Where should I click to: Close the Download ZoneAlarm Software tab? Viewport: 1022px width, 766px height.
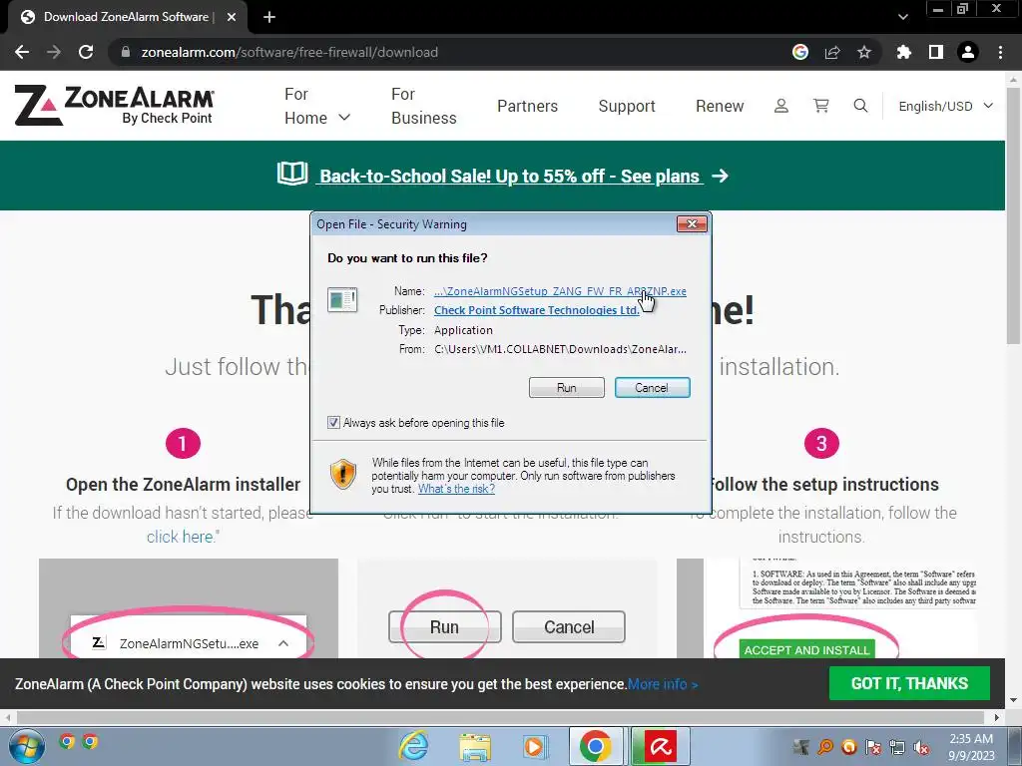[232, 17]
